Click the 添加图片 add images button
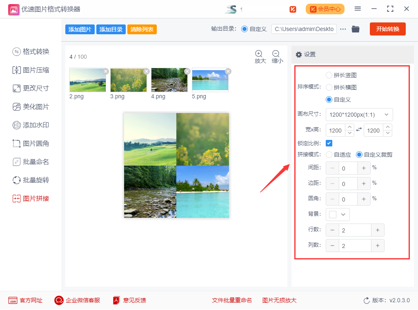This screenshot has height=310, width=418. coord(80,29)
